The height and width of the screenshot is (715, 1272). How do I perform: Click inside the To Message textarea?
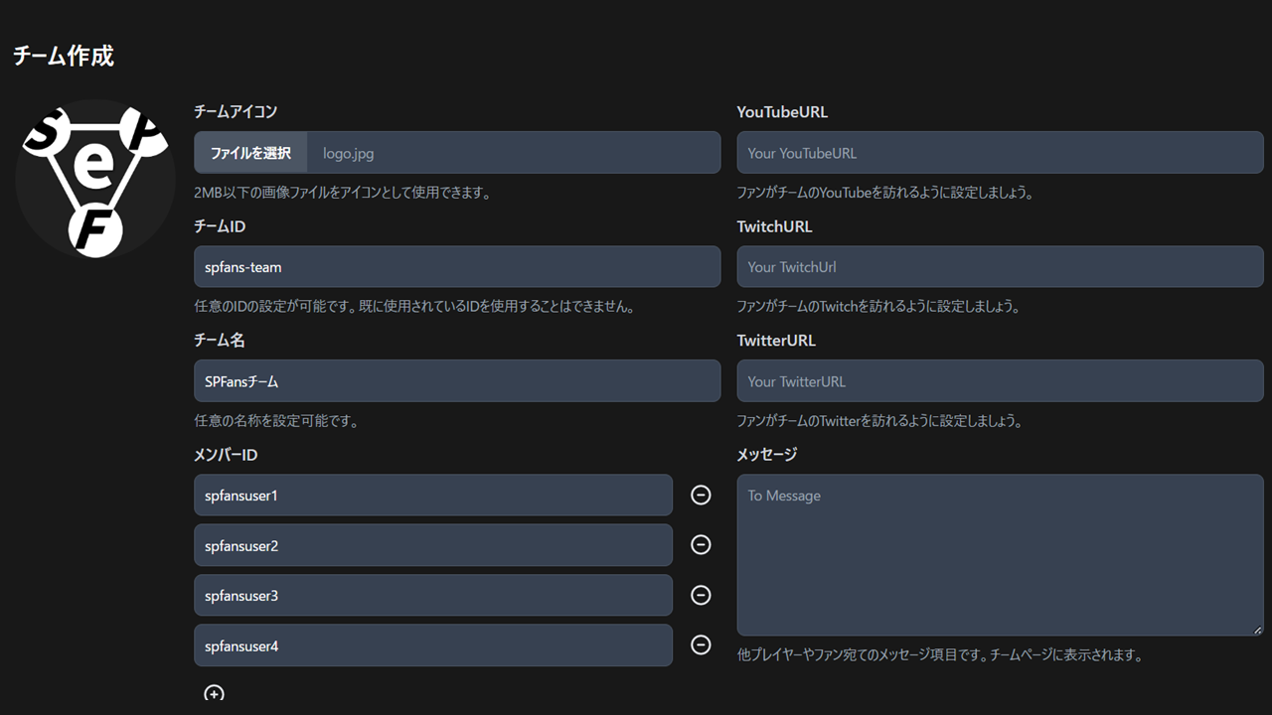tap(1001, 555)
